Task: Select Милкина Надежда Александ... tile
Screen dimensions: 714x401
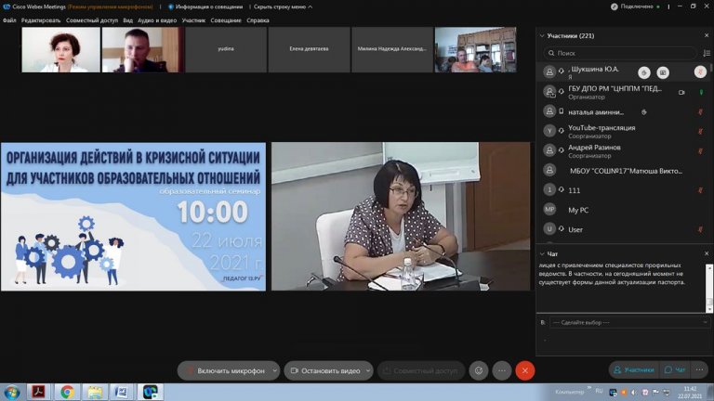Action: (392, 49)
